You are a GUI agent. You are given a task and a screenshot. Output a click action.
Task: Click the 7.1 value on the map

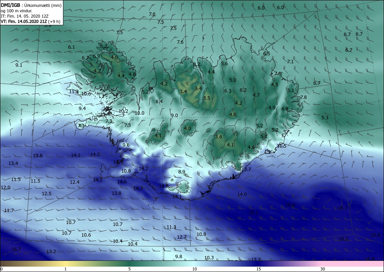coord(290,62)
